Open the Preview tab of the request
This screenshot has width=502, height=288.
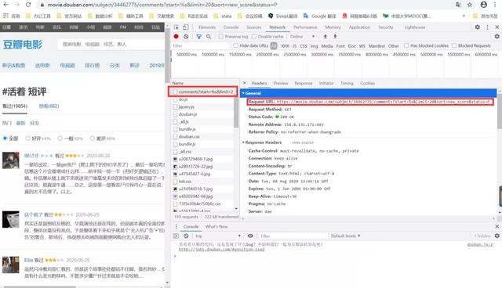click(x=281, y=83)
